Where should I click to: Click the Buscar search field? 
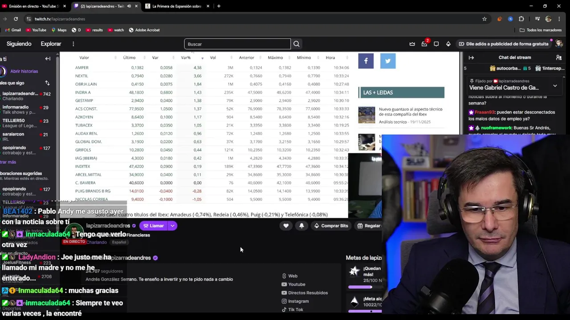point(237,44)
